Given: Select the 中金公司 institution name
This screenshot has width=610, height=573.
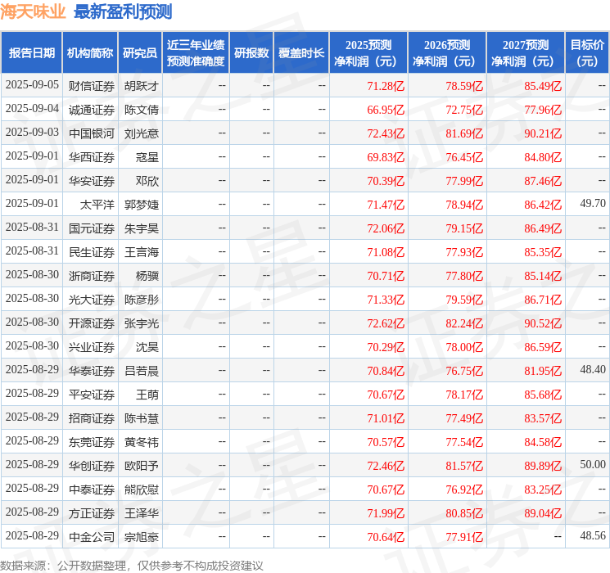Looking at the screenshot, I should (x=92, y=537).
